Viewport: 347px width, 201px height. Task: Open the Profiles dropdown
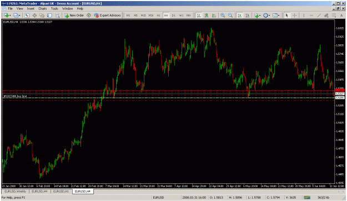point(17,15)
